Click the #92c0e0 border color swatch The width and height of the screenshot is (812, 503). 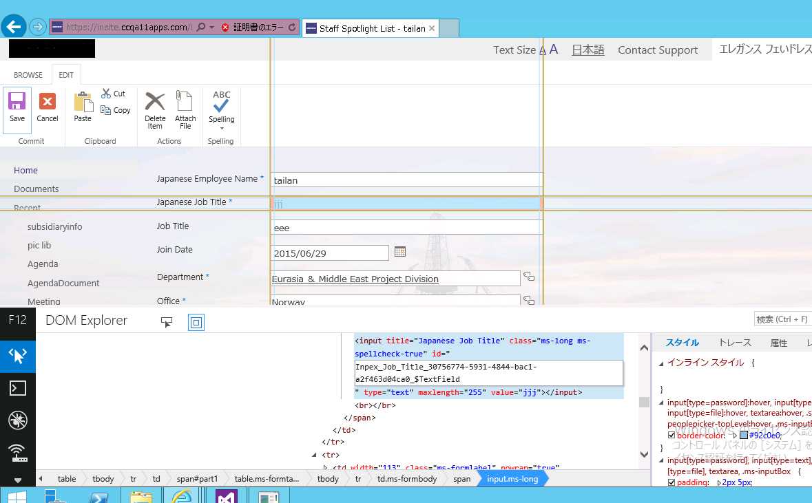point(744,436)
